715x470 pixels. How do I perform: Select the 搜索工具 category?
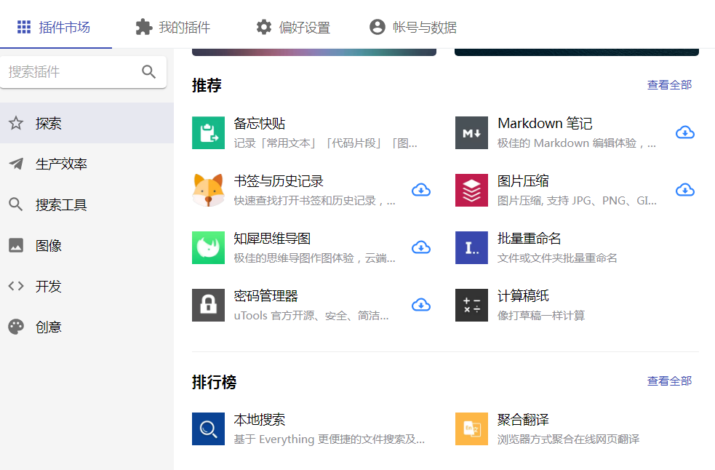[x=87, y=204]
